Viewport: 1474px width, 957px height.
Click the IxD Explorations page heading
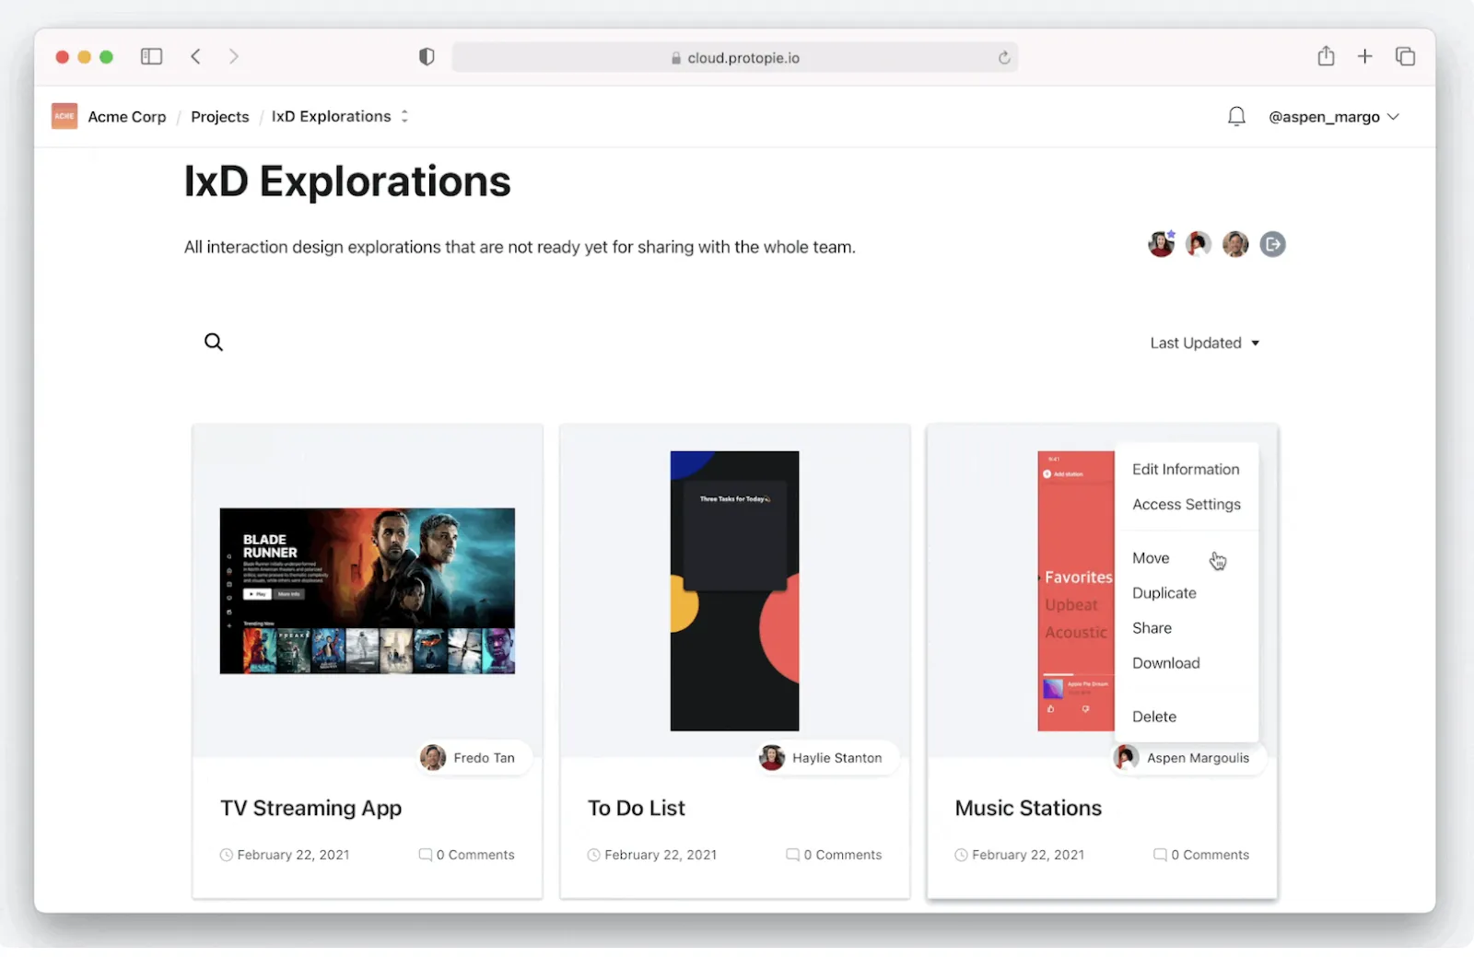(x=347, y=181)
